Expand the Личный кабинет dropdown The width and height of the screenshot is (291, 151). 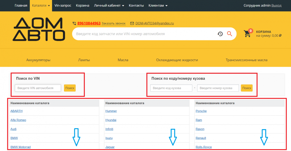point(109,5)
